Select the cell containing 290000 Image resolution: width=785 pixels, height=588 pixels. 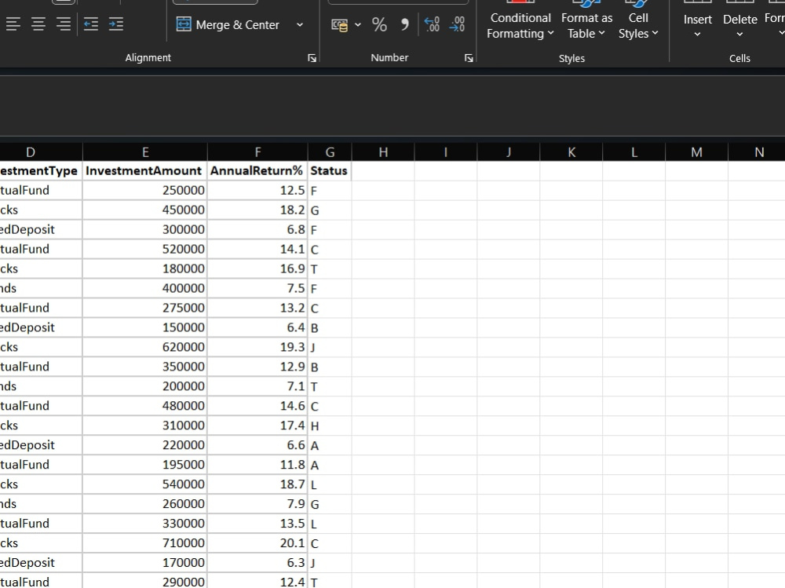145,581
